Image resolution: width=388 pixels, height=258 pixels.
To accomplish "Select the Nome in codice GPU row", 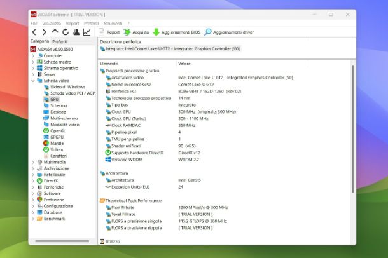I will coord(160,85).
